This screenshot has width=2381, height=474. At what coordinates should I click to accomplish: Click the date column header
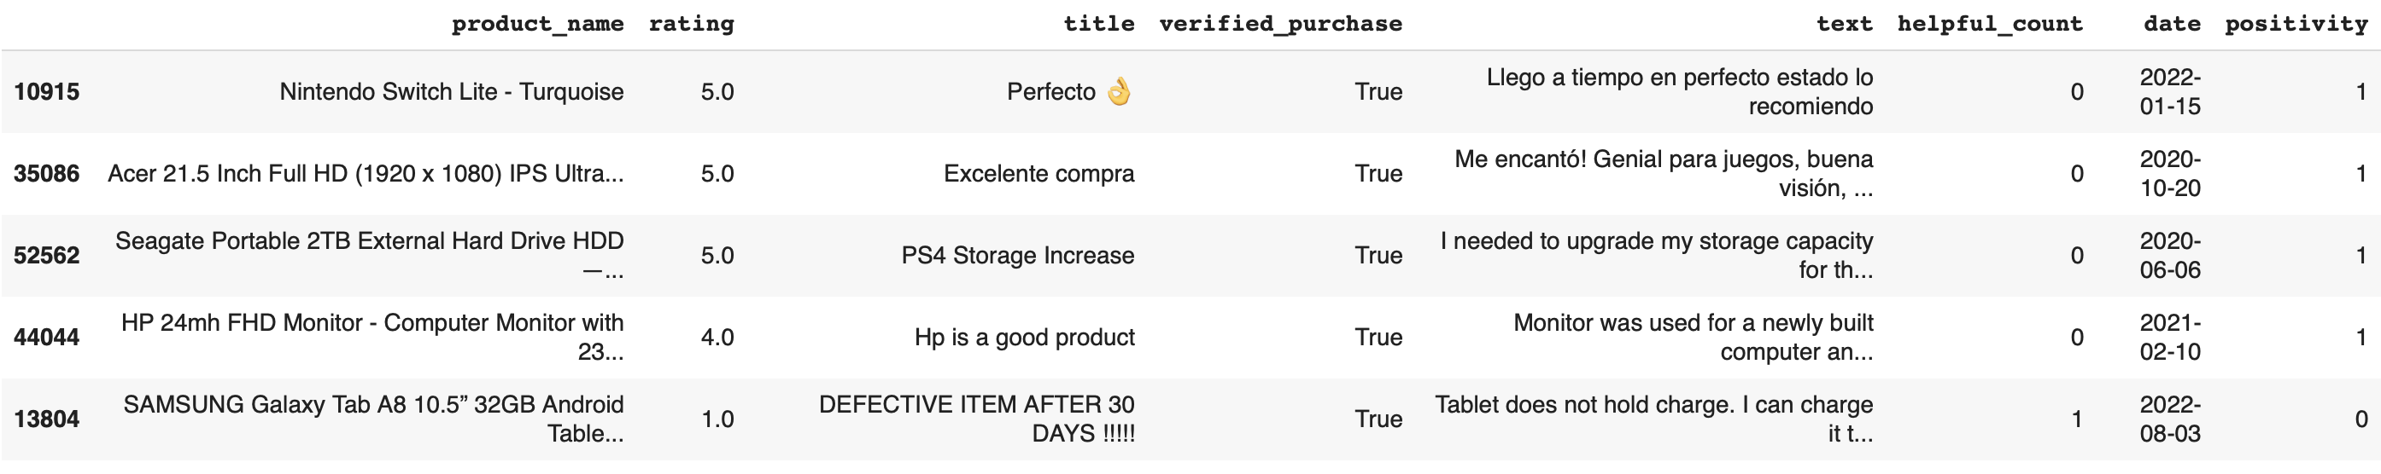2171,24
